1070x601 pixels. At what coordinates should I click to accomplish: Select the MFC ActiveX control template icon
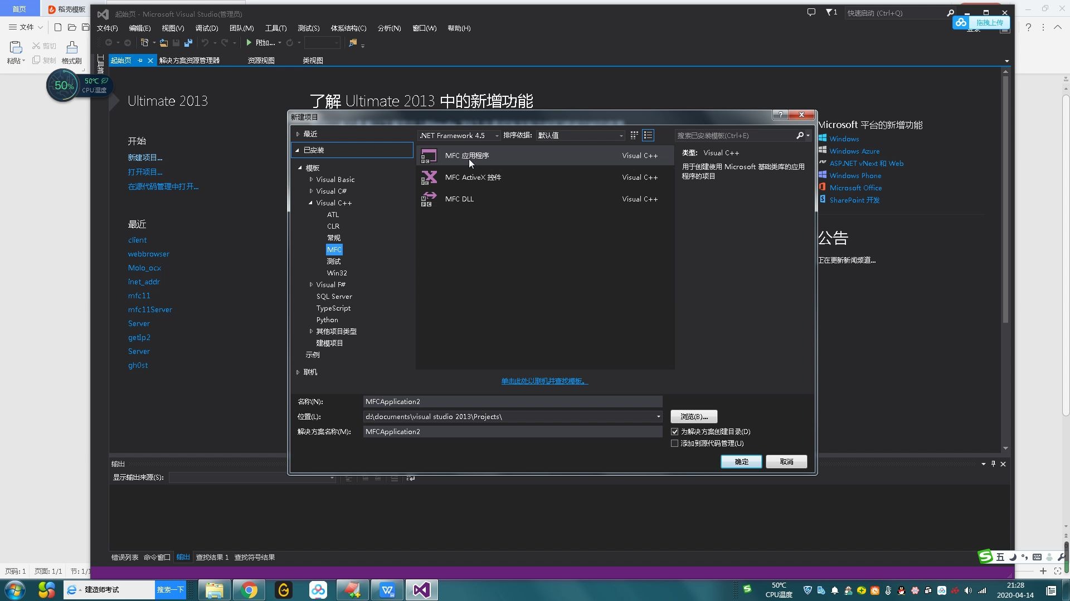[x=429, y=178]
